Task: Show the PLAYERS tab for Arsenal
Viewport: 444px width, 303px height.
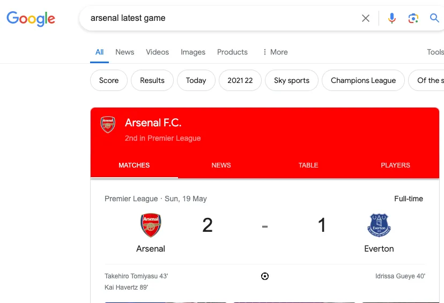Action: click(395, 165)
